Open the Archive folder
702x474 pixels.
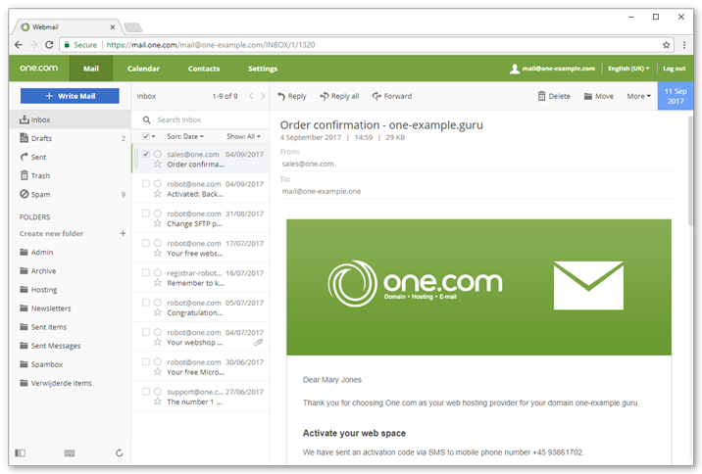tap(70, 271)
